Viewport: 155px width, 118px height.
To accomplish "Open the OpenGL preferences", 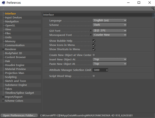I will (x=10, y=25).
